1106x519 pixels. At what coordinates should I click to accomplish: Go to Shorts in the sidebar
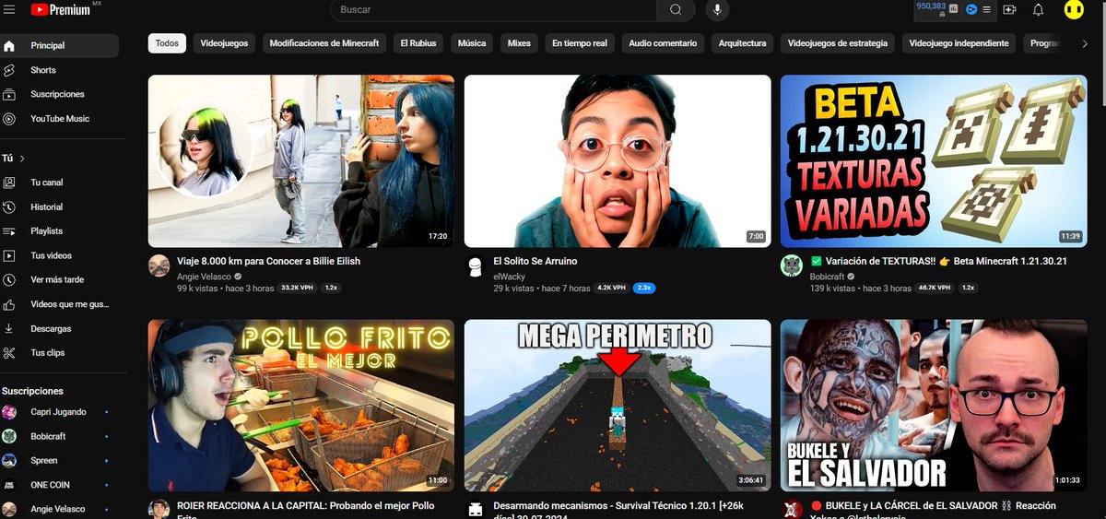pyautogui.click(x=60, y=70)
